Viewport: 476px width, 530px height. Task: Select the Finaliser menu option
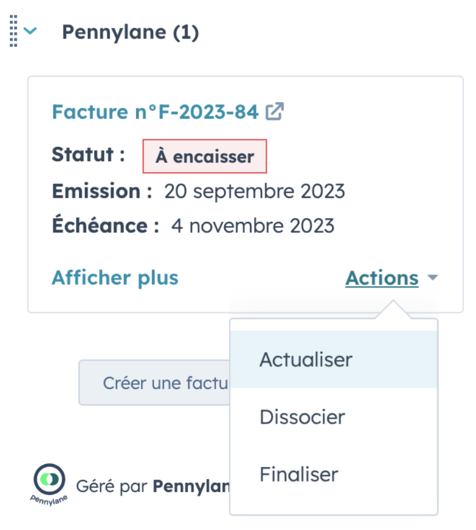[334, 474]
